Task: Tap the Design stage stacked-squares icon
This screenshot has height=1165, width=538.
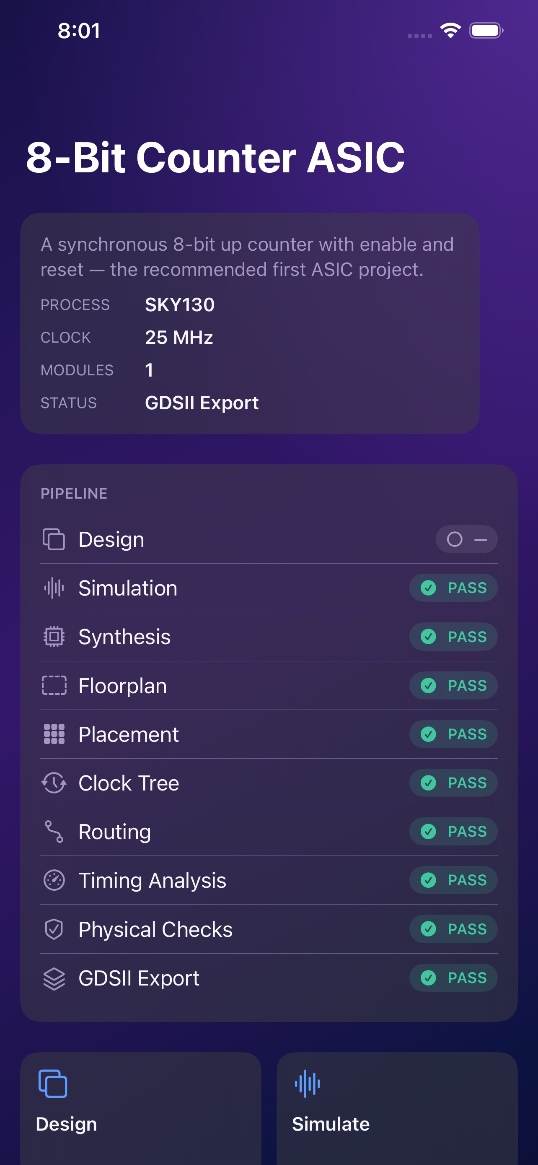Action: [x=54, y=539]
